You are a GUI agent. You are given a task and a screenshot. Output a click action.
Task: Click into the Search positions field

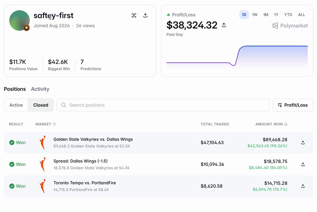pyautogui.click(x=163, y=105)
